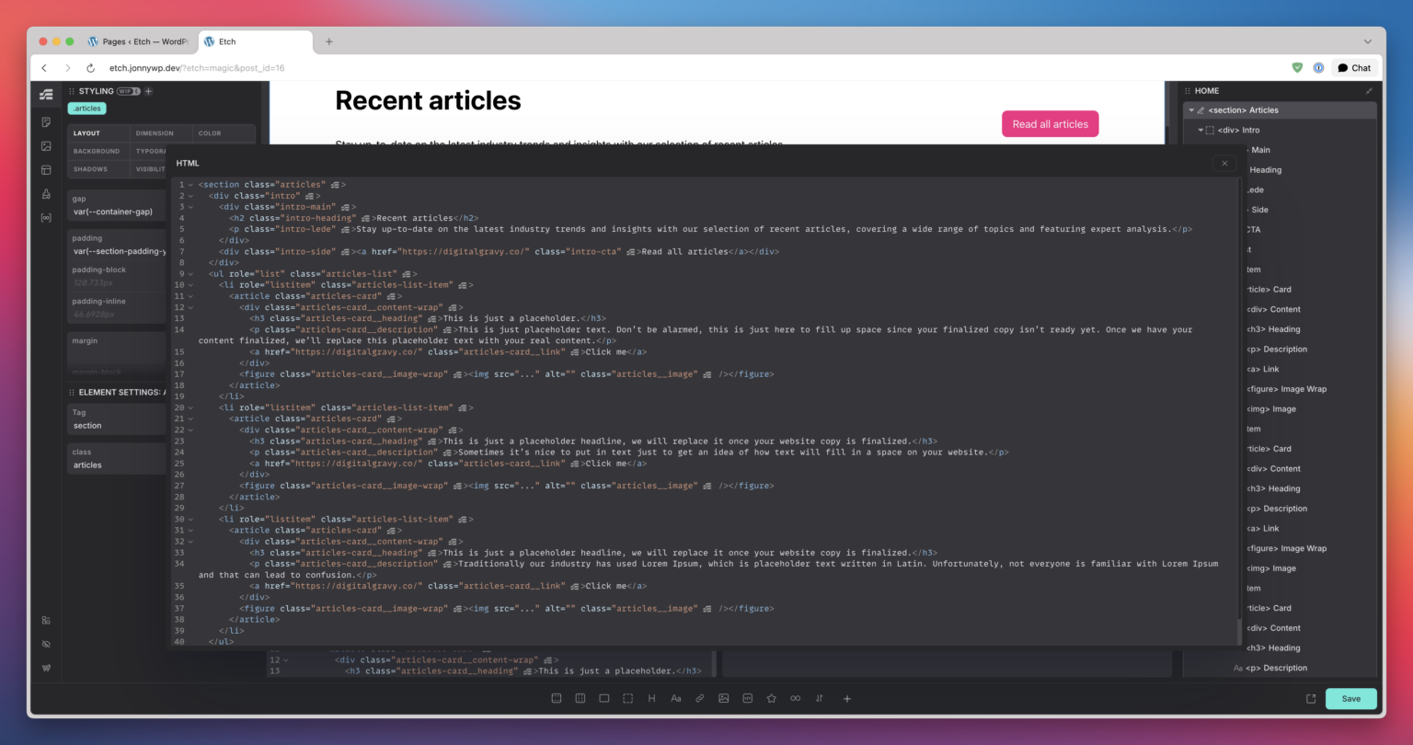Open the variables brackets icon in left sidebar
The height and width of the screenshot is (745, 1413).
(46, 218)
